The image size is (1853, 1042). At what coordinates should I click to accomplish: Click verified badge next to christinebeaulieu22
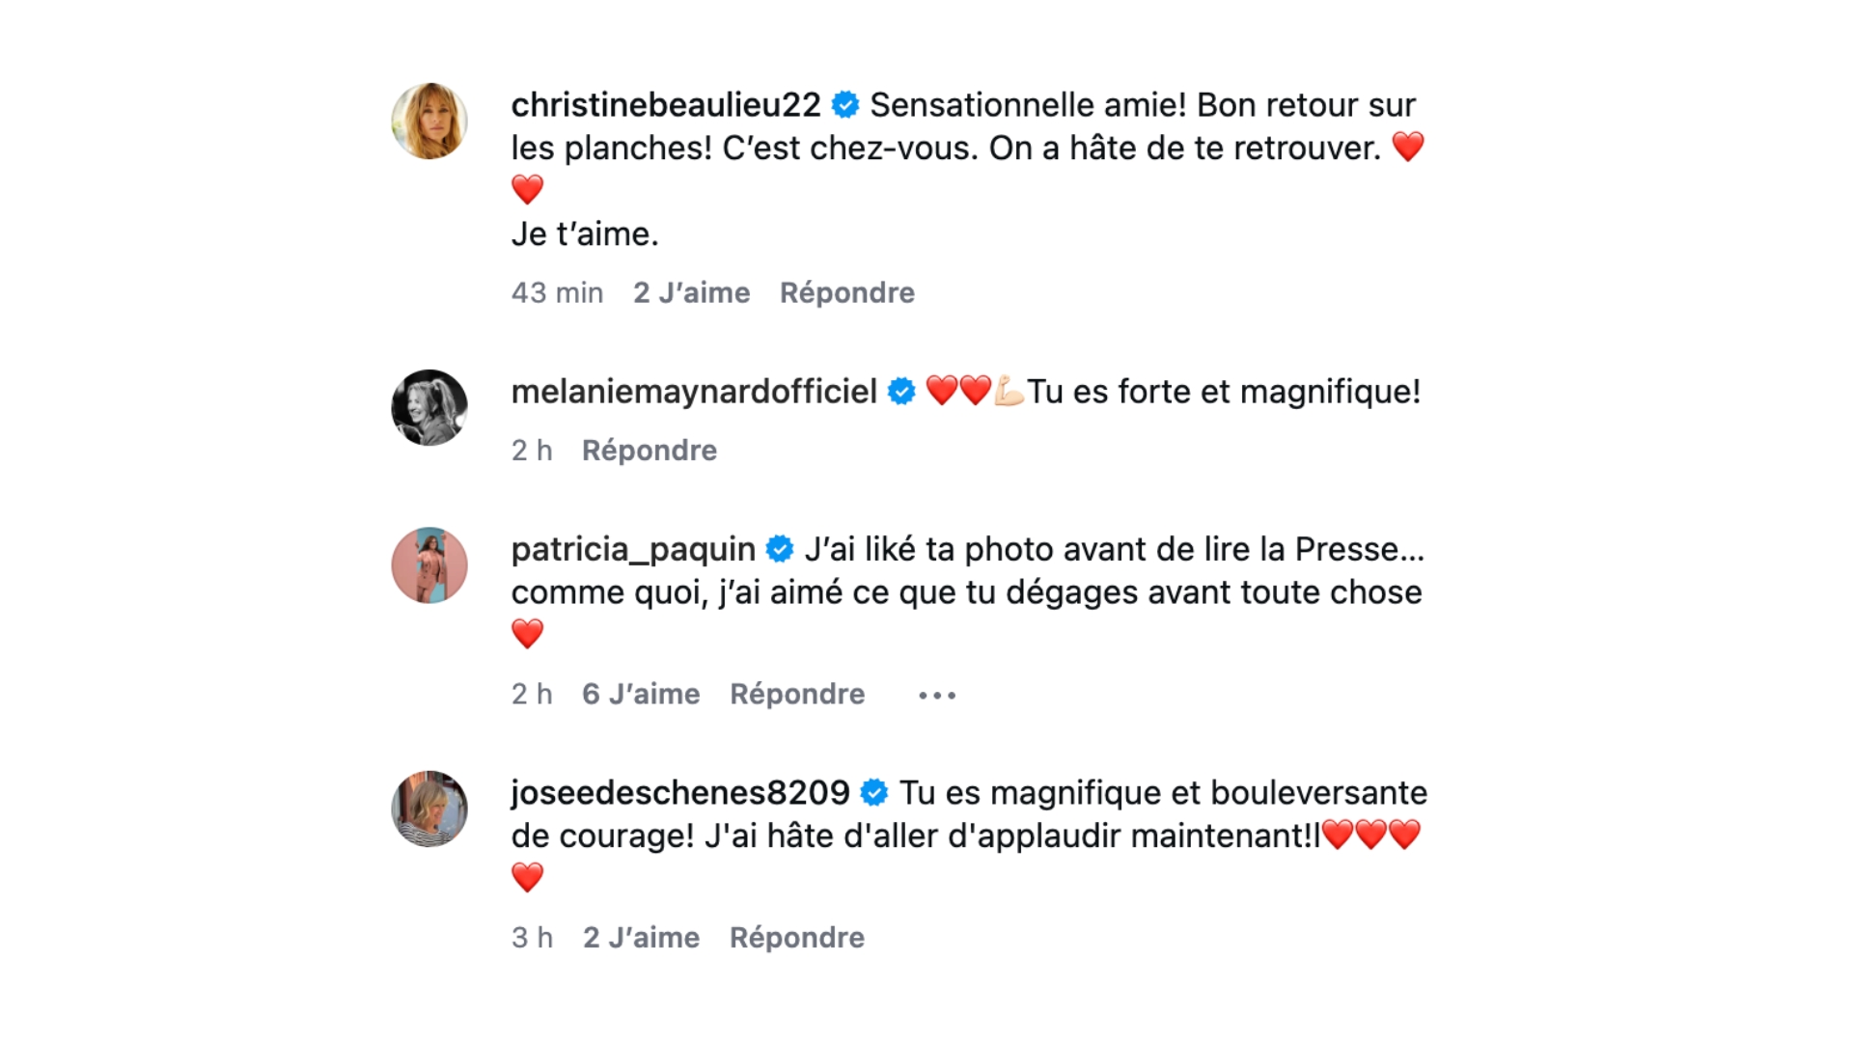coord(845,105)
